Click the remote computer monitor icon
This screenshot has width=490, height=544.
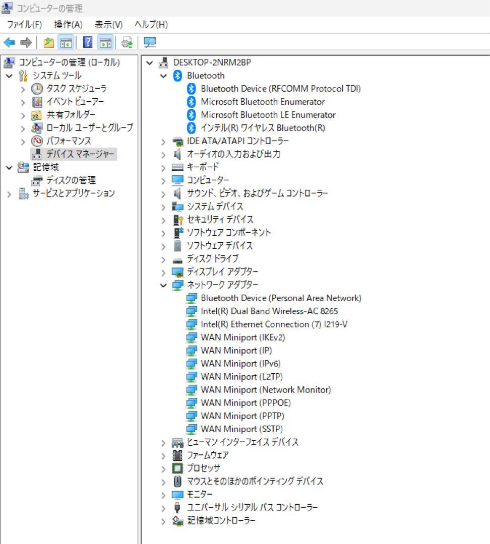pyautogui.click(x=149, y=42)
